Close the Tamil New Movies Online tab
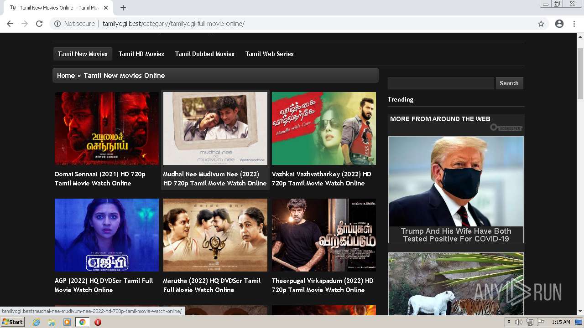 (x=106, y=8)
